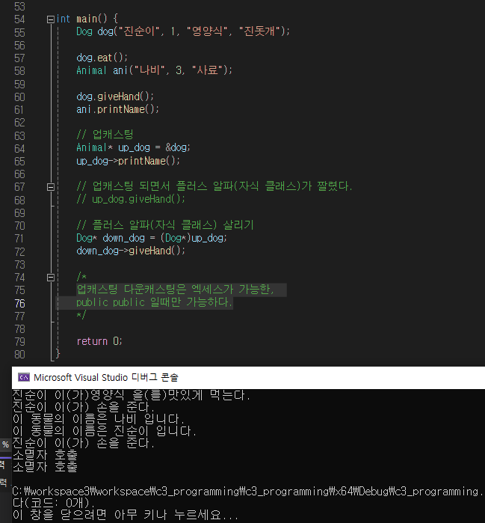Click the 플러스 알파 살리기 comment on line 70
Viewport: 485px width, 523px height.
[165, 225]
